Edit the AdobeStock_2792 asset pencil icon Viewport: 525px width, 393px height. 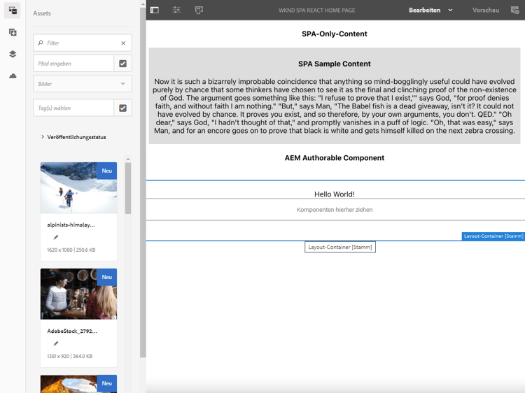tap(56, 343)
